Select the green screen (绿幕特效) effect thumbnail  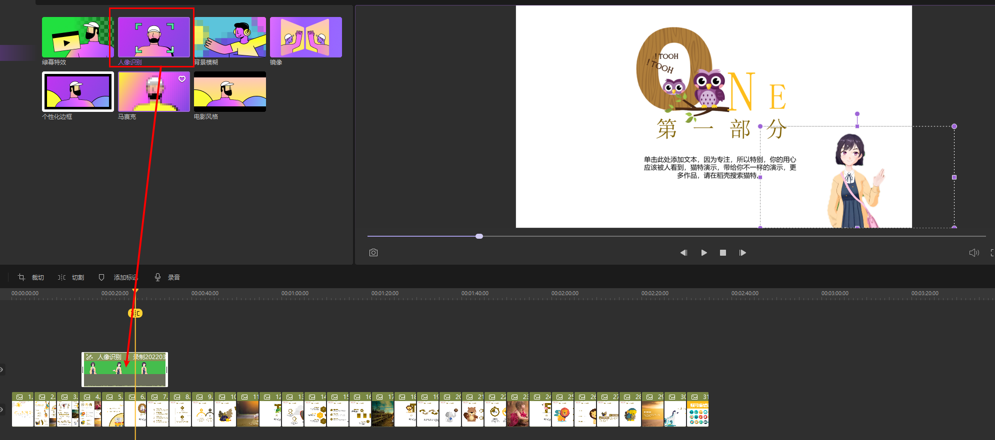point(77,37)
